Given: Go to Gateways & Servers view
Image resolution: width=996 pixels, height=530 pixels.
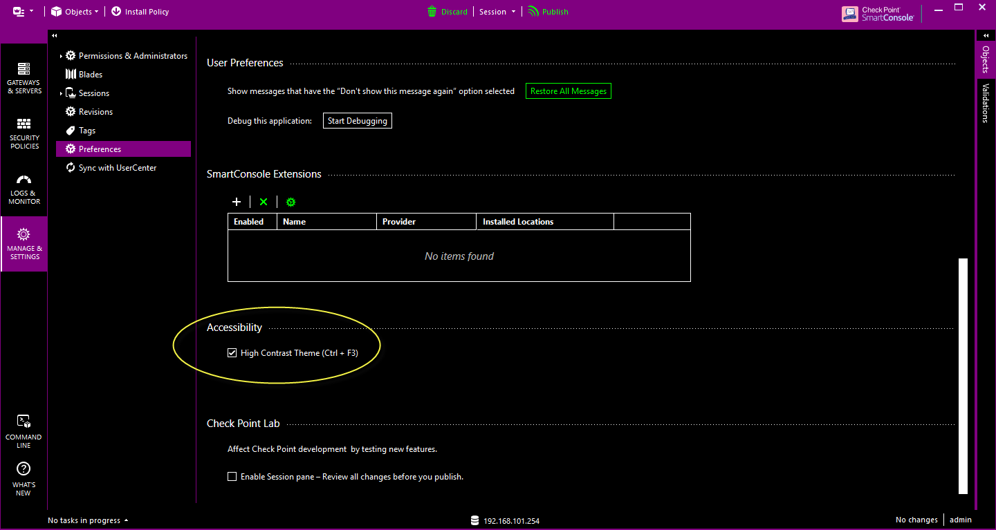Looking at the screenshot, I should point(24,78).
